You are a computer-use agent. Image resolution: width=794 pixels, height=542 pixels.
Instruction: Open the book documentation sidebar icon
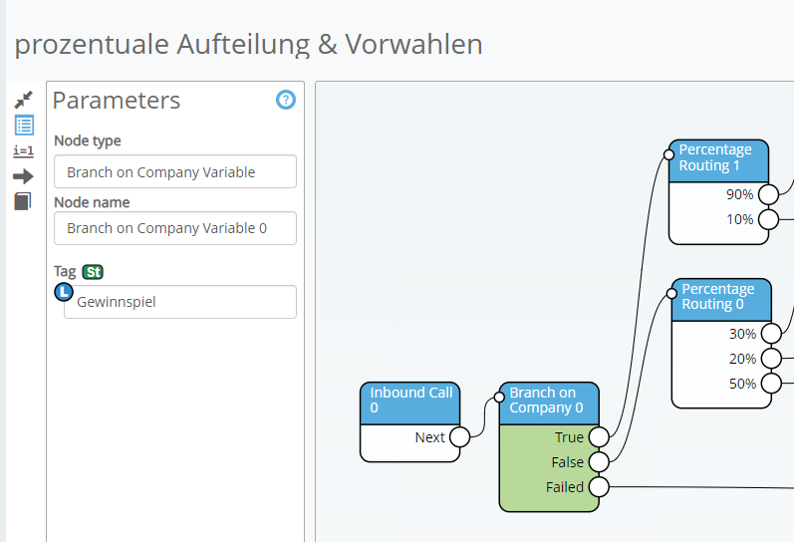(23, 201)
